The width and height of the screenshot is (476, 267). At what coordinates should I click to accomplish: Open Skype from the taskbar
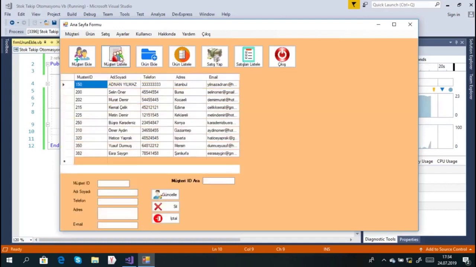tap(78, 260)
